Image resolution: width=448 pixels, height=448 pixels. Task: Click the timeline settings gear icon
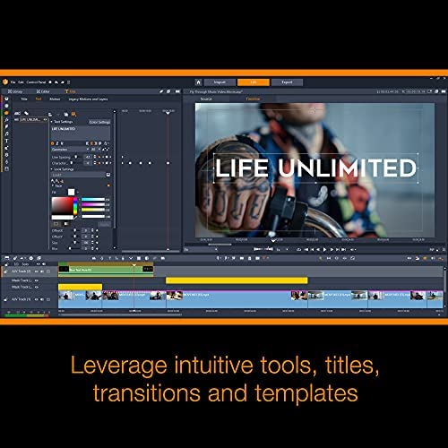30,258
